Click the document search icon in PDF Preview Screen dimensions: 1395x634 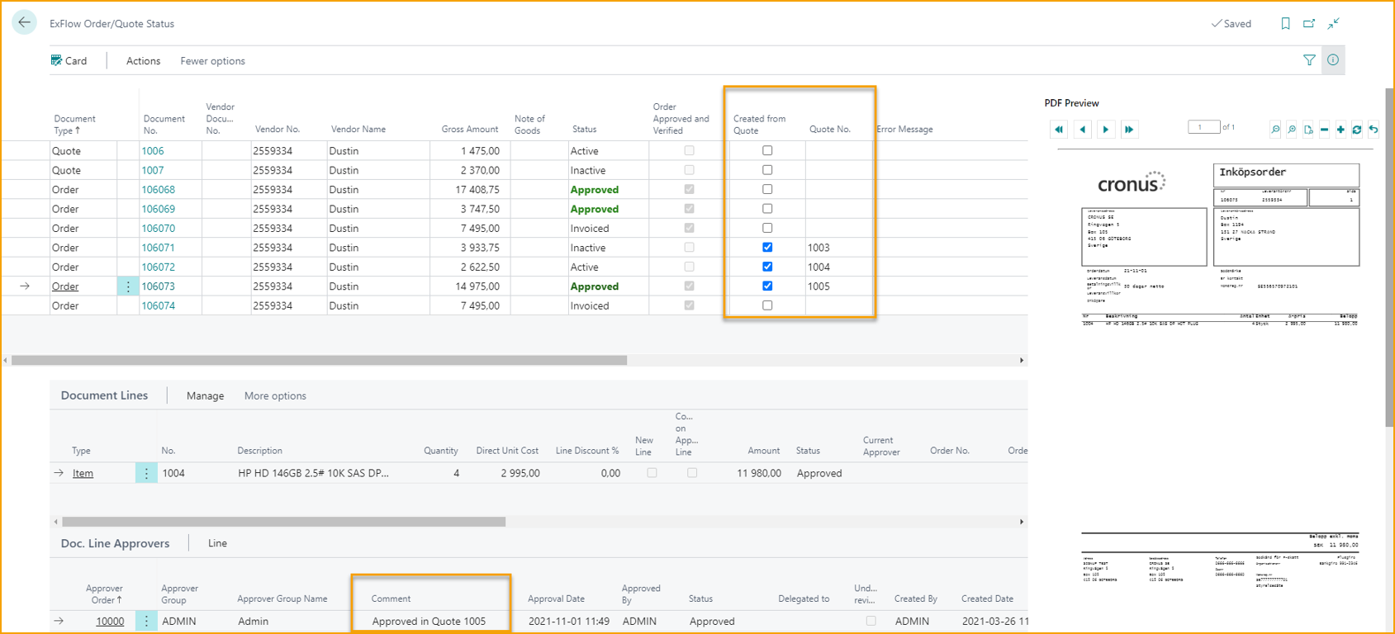1308,130
